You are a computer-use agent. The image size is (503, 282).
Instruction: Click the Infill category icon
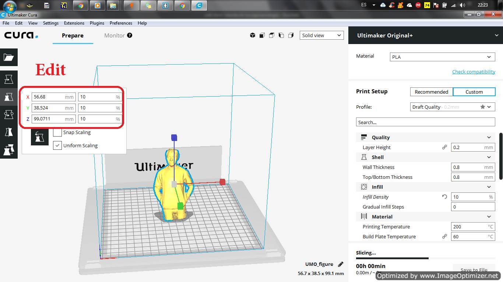click(x=364, y=187)
